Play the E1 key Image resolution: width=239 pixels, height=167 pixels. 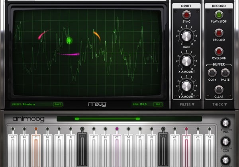59,151
